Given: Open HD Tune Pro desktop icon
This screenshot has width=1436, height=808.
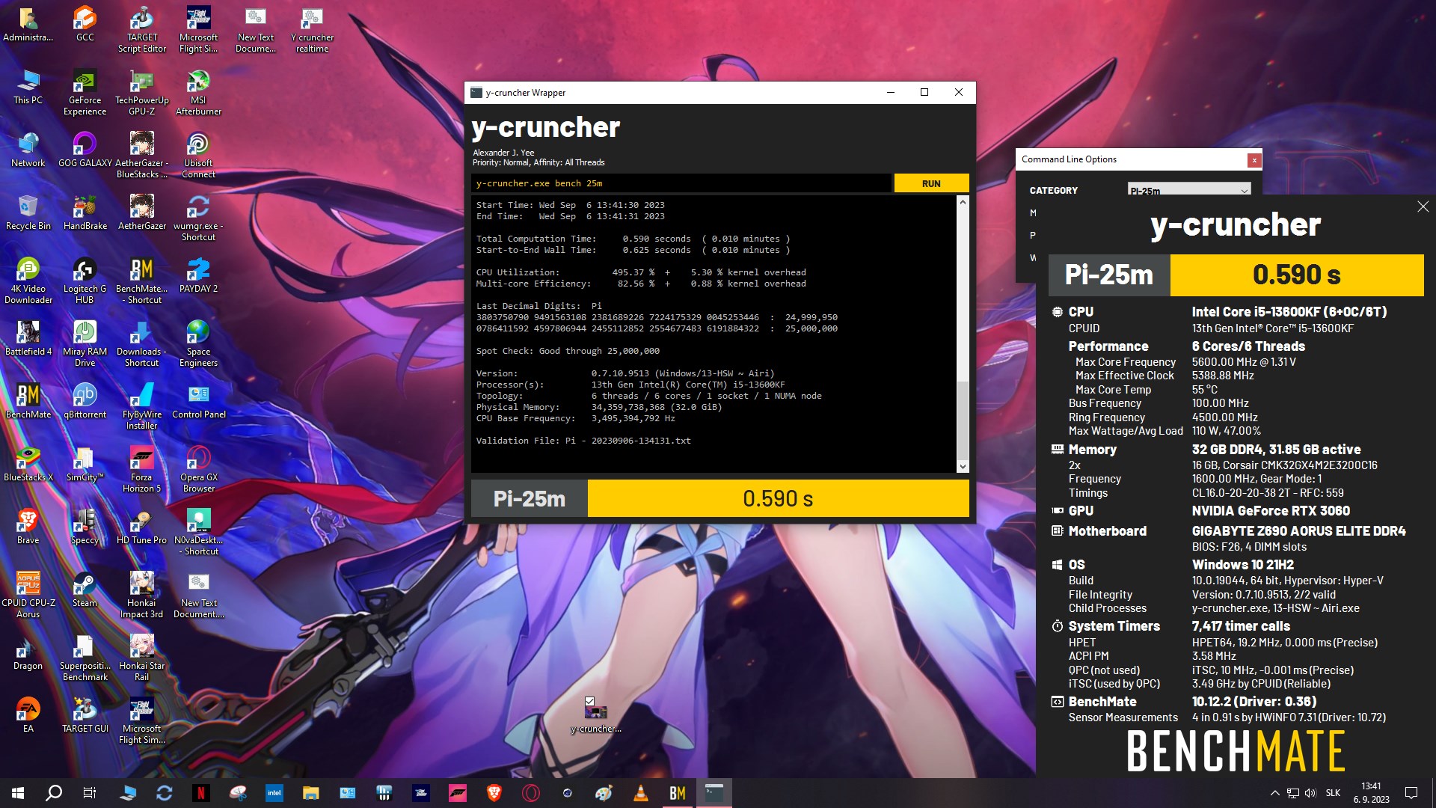Looking at the screenshot, I should [142, 527].
